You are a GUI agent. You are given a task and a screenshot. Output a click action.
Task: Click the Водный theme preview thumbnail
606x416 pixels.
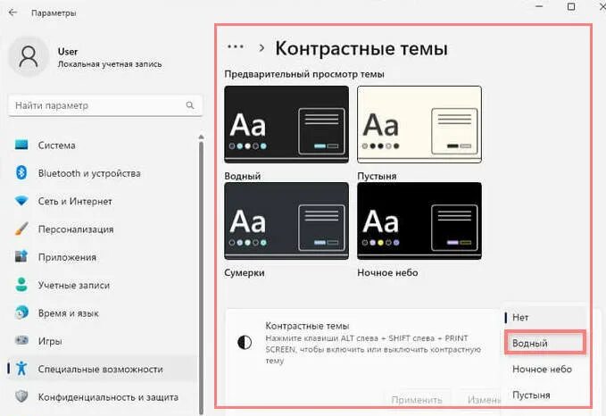(x=286, y=124)
